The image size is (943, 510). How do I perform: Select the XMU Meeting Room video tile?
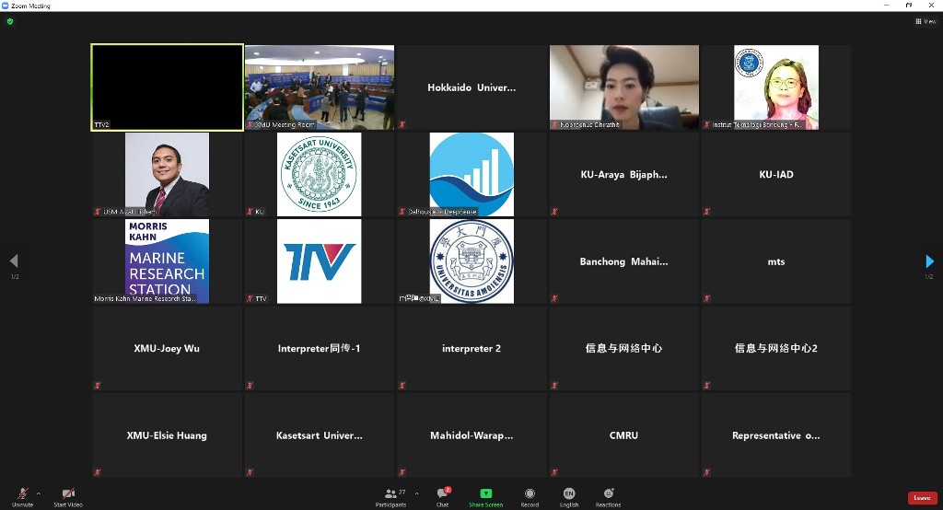(320, 87)
